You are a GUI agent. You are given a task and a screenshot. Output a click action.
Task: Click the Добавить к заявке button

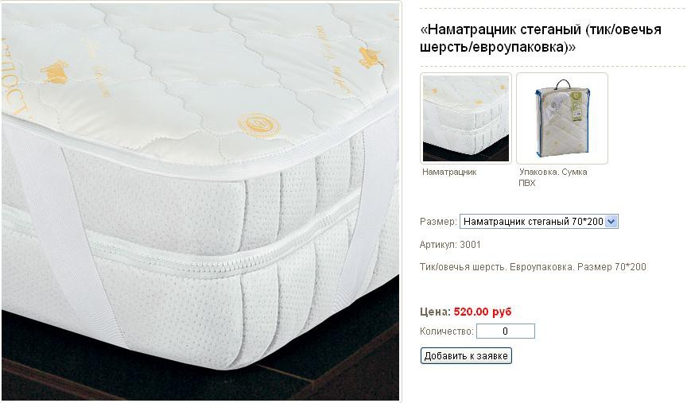[466, 355]
